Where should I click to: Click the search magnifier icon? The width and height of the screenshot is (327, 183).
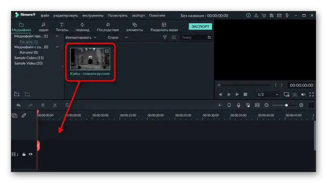pyautogui.click(x=209, y=37)
